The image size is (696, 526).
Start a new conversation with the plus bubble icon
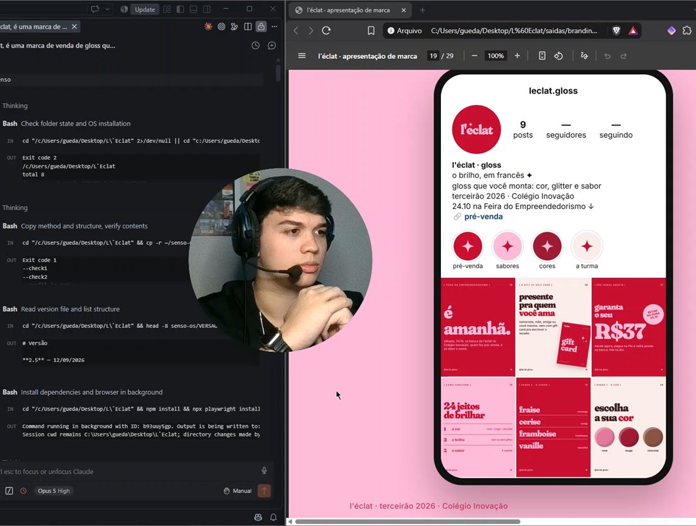[271, 46]
